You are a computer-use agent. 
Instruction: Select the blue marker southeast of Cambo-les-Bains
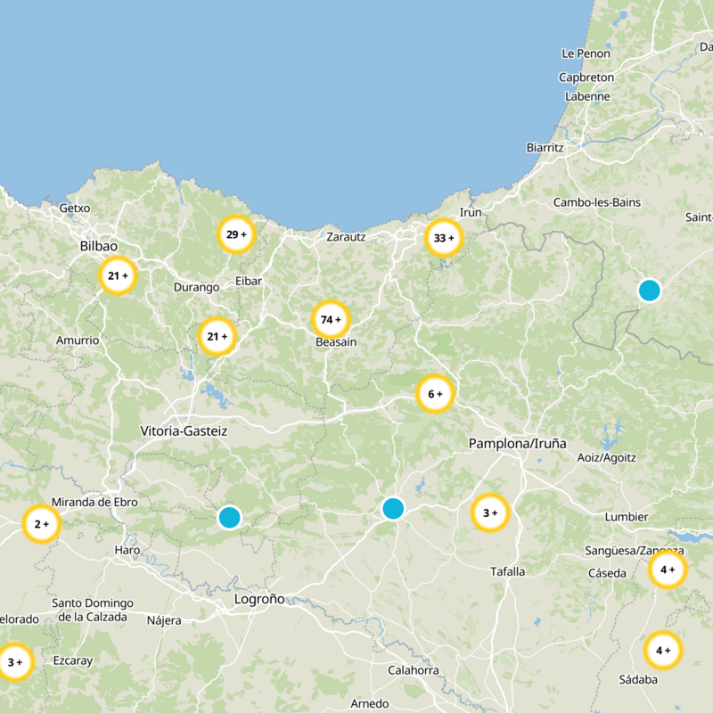pyautogui.click(x=650, y=291)
